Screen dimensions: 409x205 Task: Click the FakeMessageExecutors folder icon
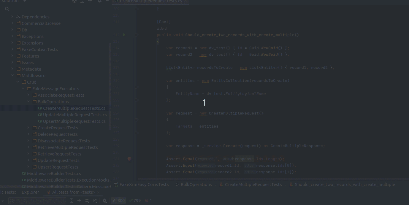point(29,89)
